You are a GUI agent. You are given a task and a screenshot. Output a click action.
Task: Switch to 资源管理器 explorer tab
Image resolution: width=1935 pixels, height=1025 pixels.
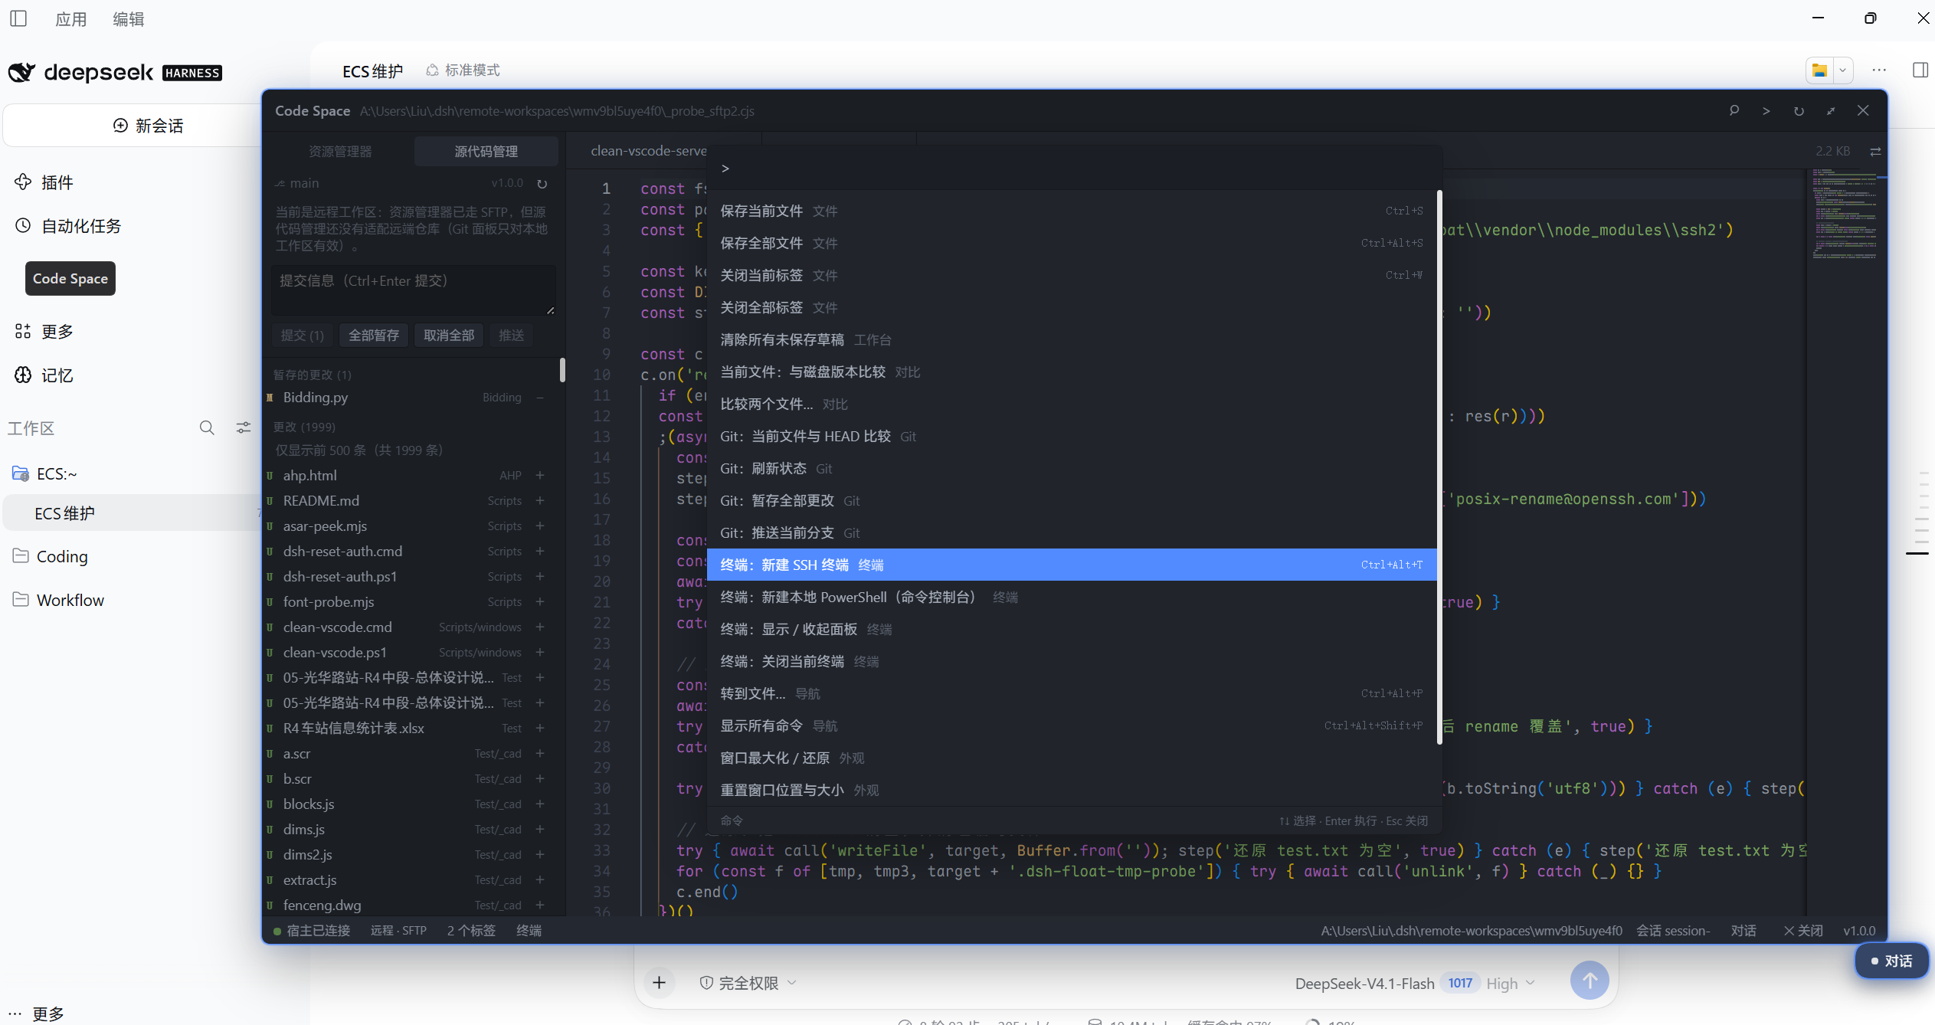point(340,152)
